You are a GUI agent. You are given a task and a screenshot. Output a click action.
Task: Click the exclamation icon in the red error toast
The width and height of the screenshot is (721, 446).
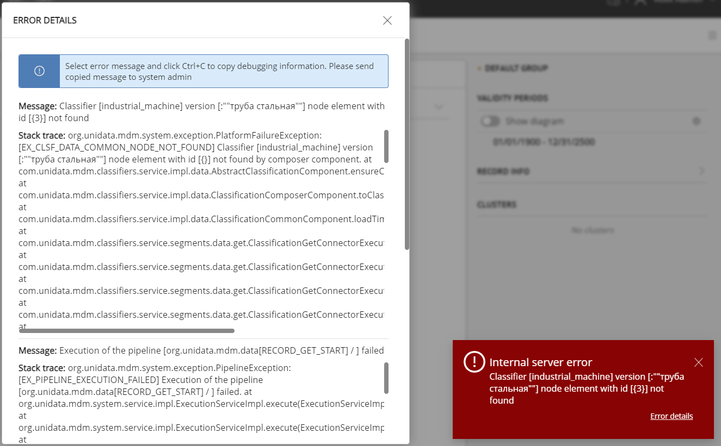coord(474,362)
